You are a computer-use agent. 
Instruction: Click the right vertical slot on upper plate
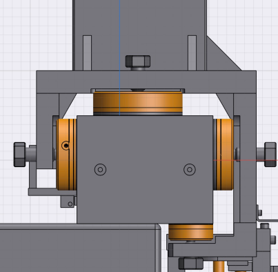pos(192,53)
